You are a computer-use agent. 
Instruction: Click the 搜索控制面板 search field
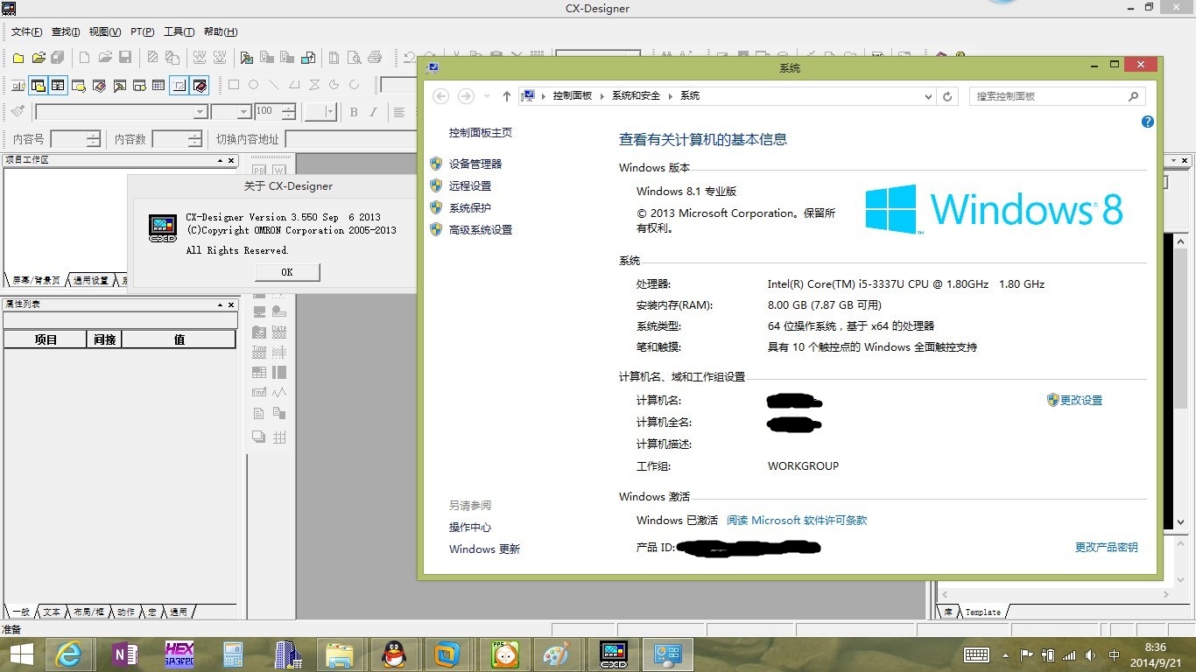pos(1049,96)
